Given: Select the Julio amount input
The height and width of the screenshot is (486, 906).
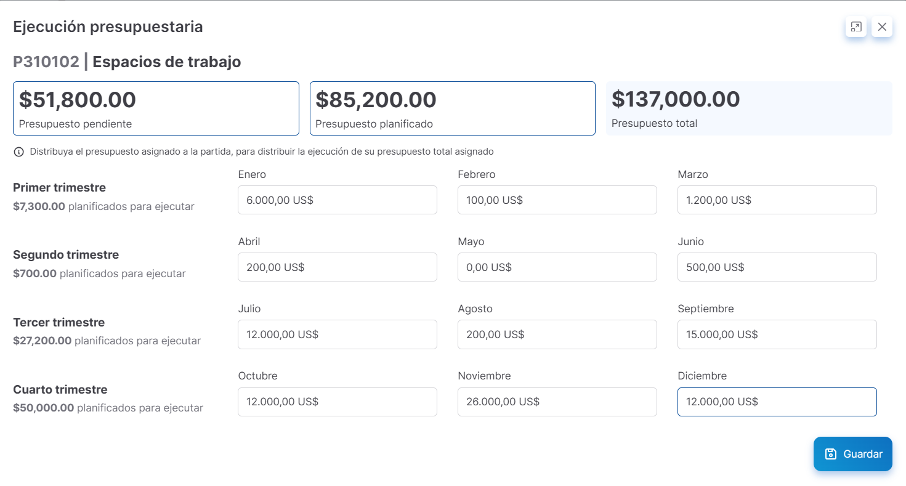Looking at the screenshot, I should [x=337, y=334].
